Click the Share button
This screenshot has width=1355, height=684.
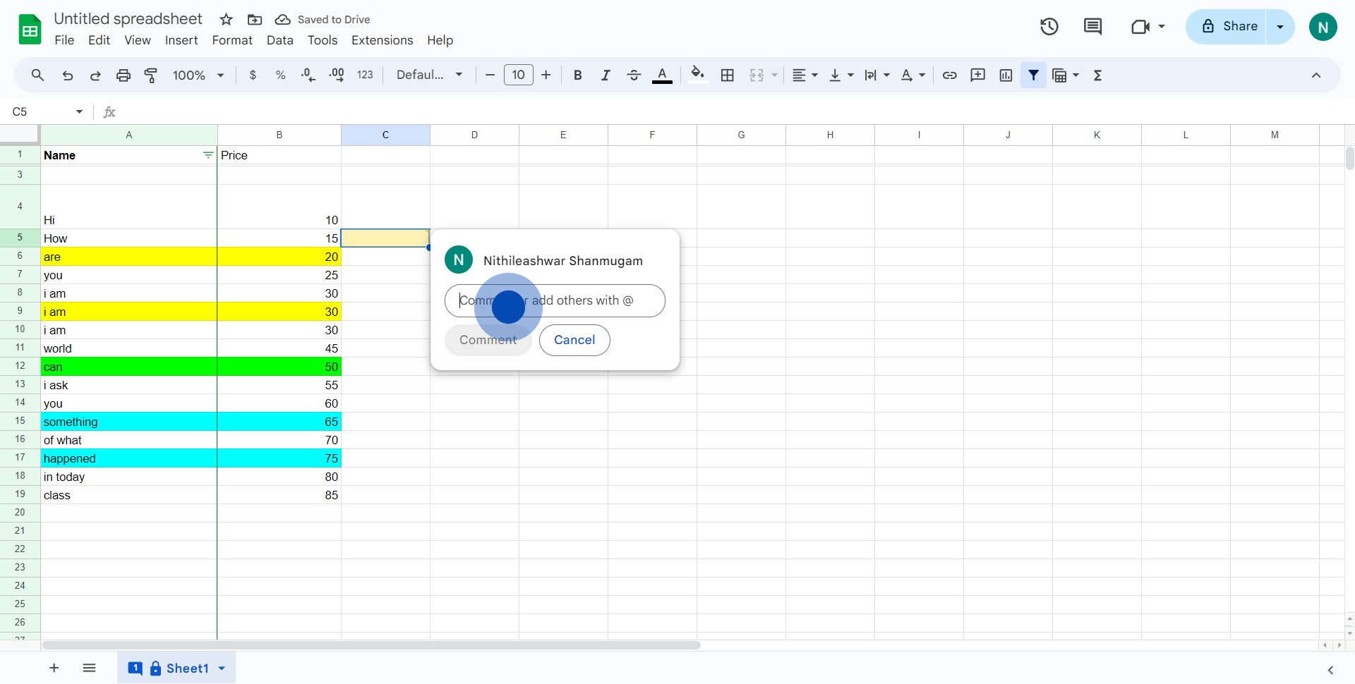[1227, 27]
